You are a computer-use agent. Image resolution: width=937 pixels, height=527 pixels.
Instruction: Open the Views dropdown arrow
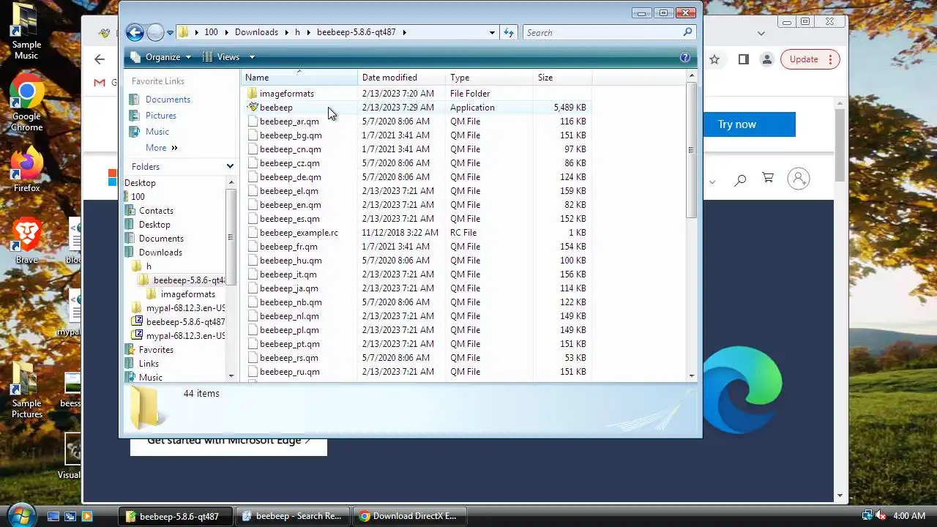point(252,57)
